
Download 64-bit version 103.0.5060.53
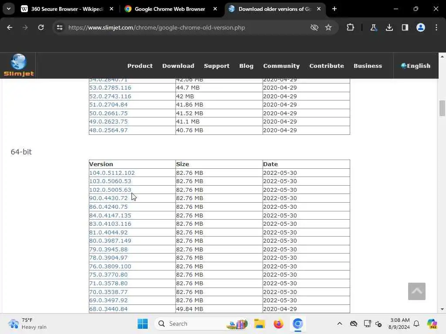click(110, 181)
